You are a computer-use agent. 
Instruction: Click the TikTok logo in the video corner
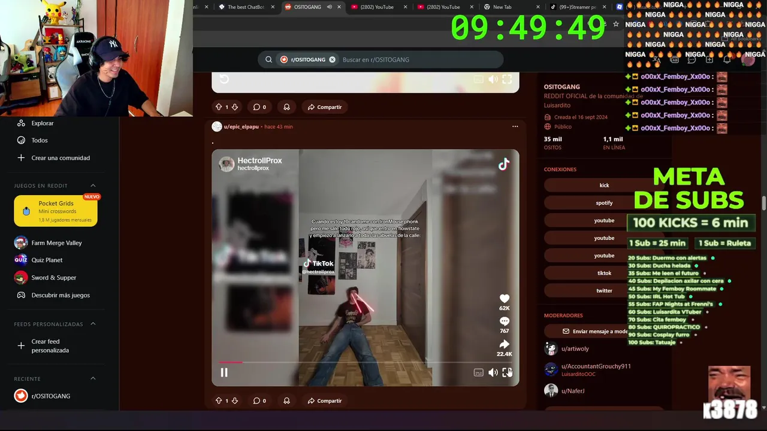point(504,164)
